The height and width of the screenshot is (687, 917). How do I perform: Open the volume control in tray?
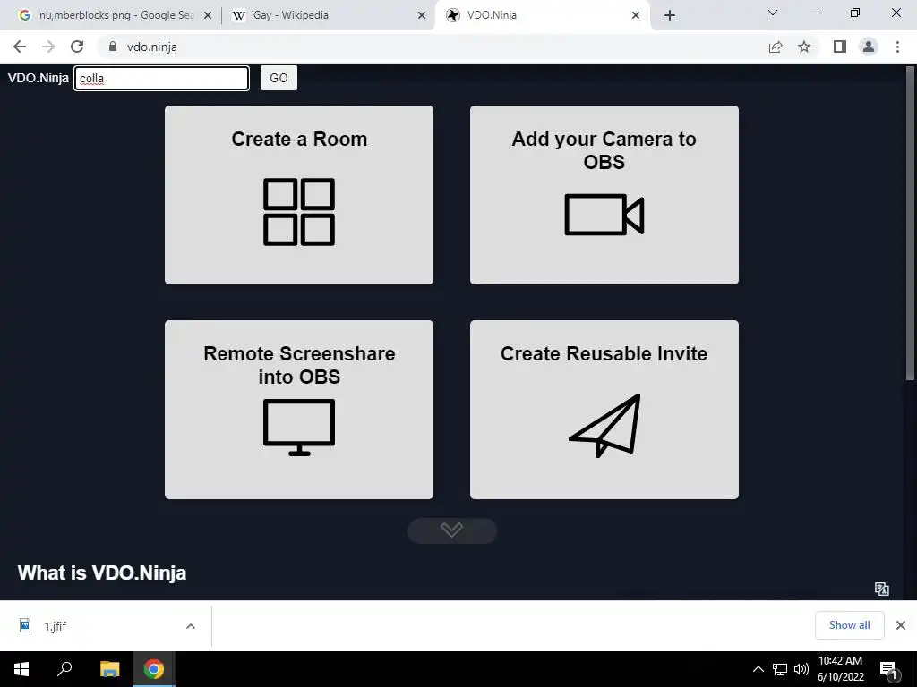(x=801, y=669)
